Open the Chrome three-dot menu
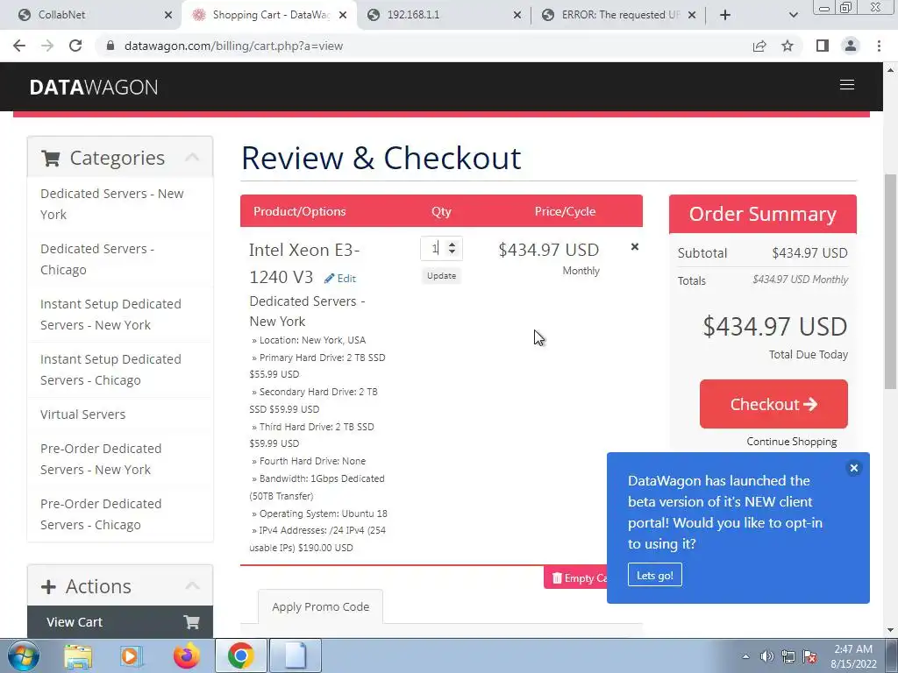This screenshot has width=898, height=673. pyautogui.click(x=879, y=46)
